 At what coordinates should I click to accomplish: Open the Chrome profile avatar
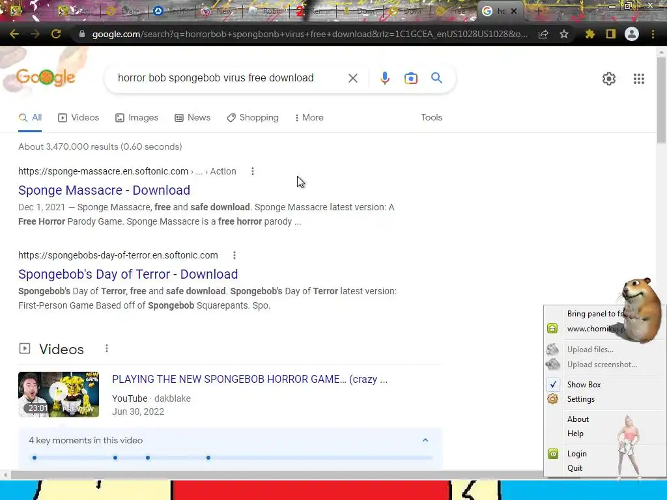[x=632, y=34]
